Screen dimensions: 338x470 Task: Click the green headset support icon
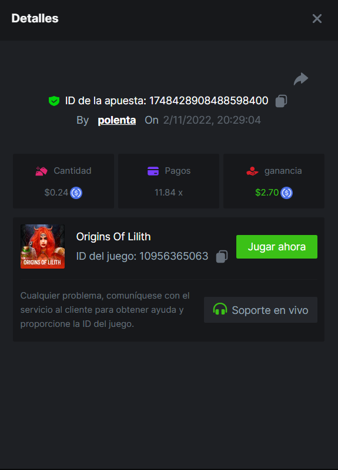pos(220,309)
